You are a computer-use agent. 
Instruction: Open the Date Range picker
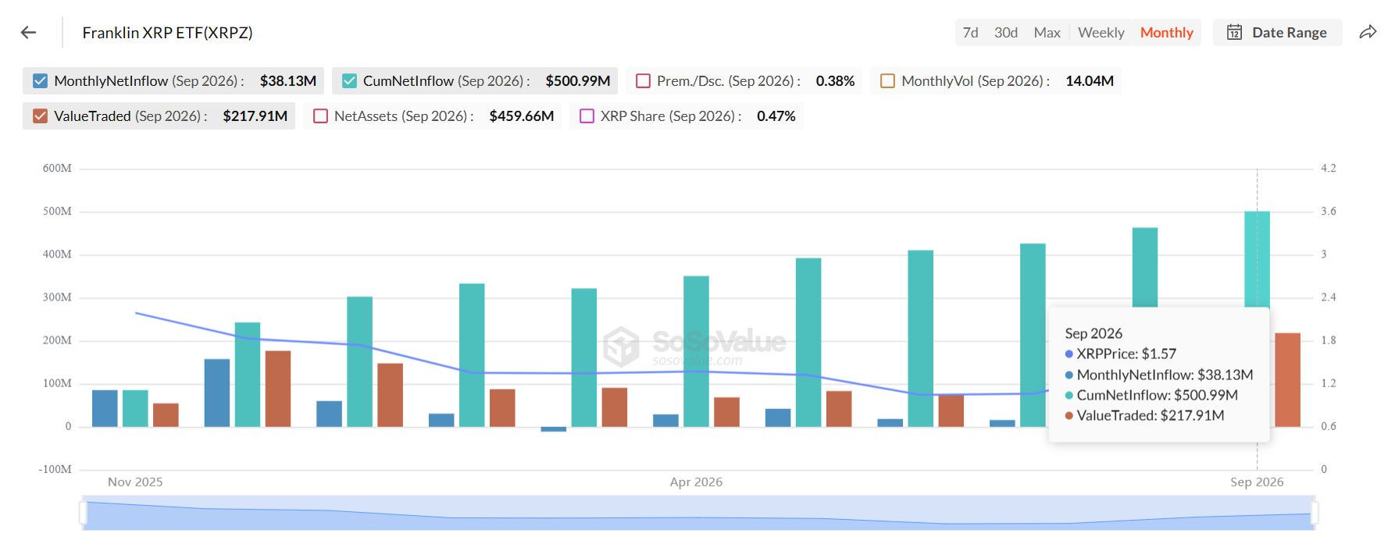pyautogui.click(x=1277, y=32)
